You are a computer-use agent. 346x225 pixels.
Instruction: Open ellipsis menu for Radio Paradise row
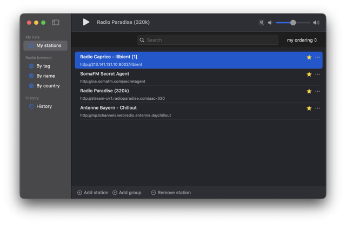317,91
